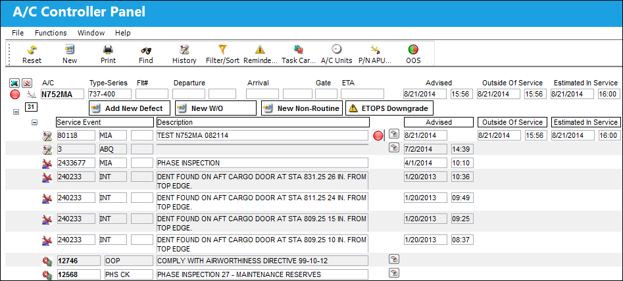Click the note icon on TEST N752MA row
623x281 pixels.
(394, 133)
